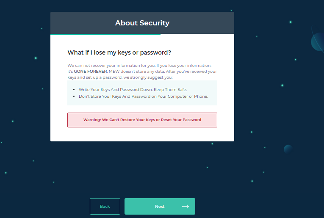Go back using the Back button
This screenshot has width=324, height=218.
pos(105,206)
